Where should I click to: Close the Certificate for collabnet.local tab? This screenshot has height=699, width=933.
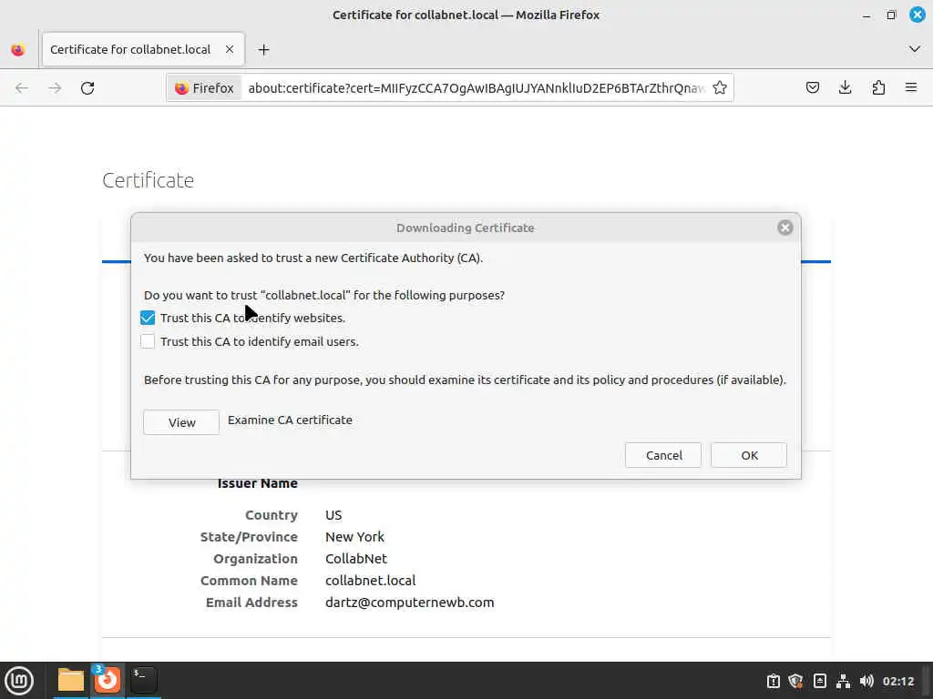(x=230, y=49)
